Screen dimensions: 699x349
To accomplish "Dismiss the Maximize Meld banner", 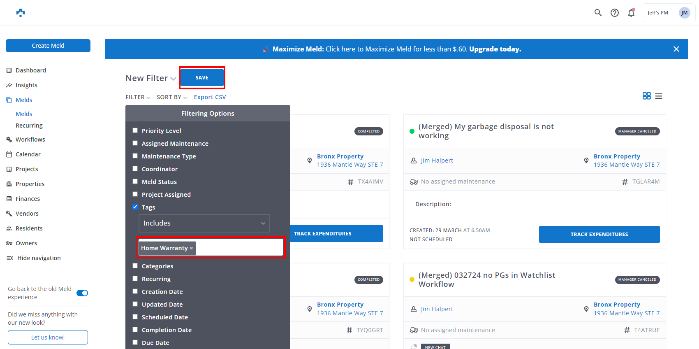I will point(676,49).
